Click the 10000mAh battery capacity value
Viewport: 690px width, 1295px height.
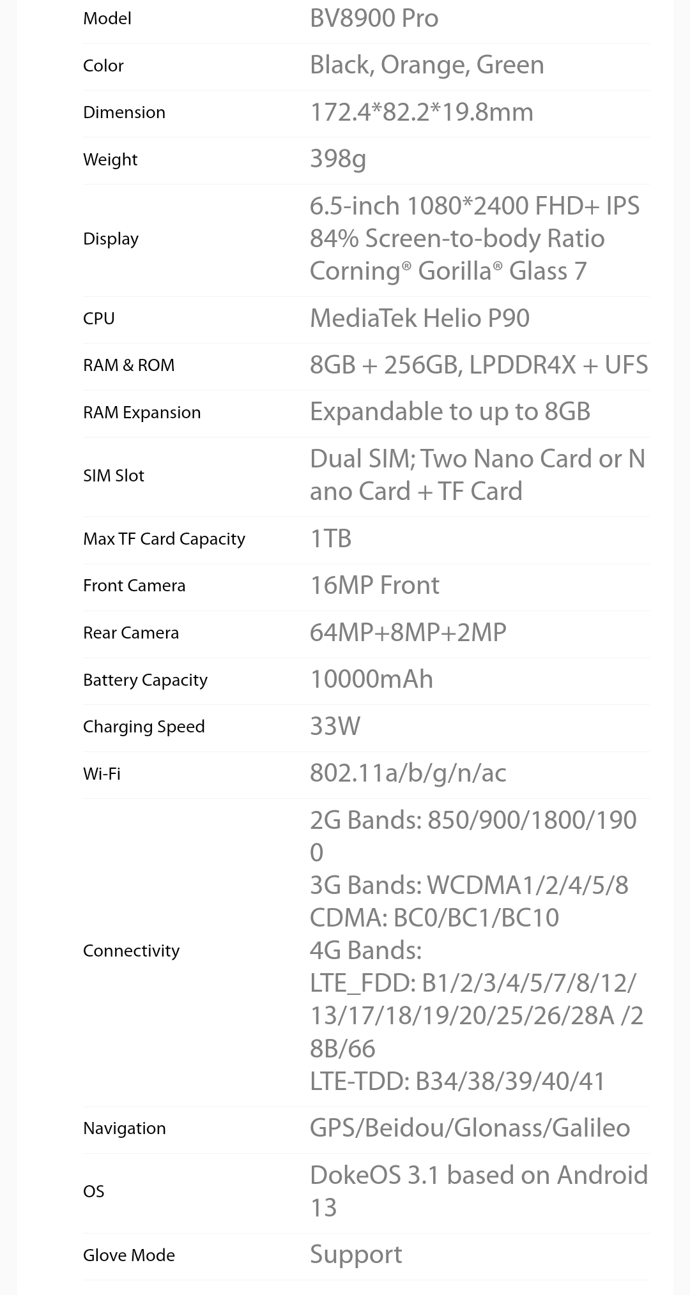click(371, 679)
